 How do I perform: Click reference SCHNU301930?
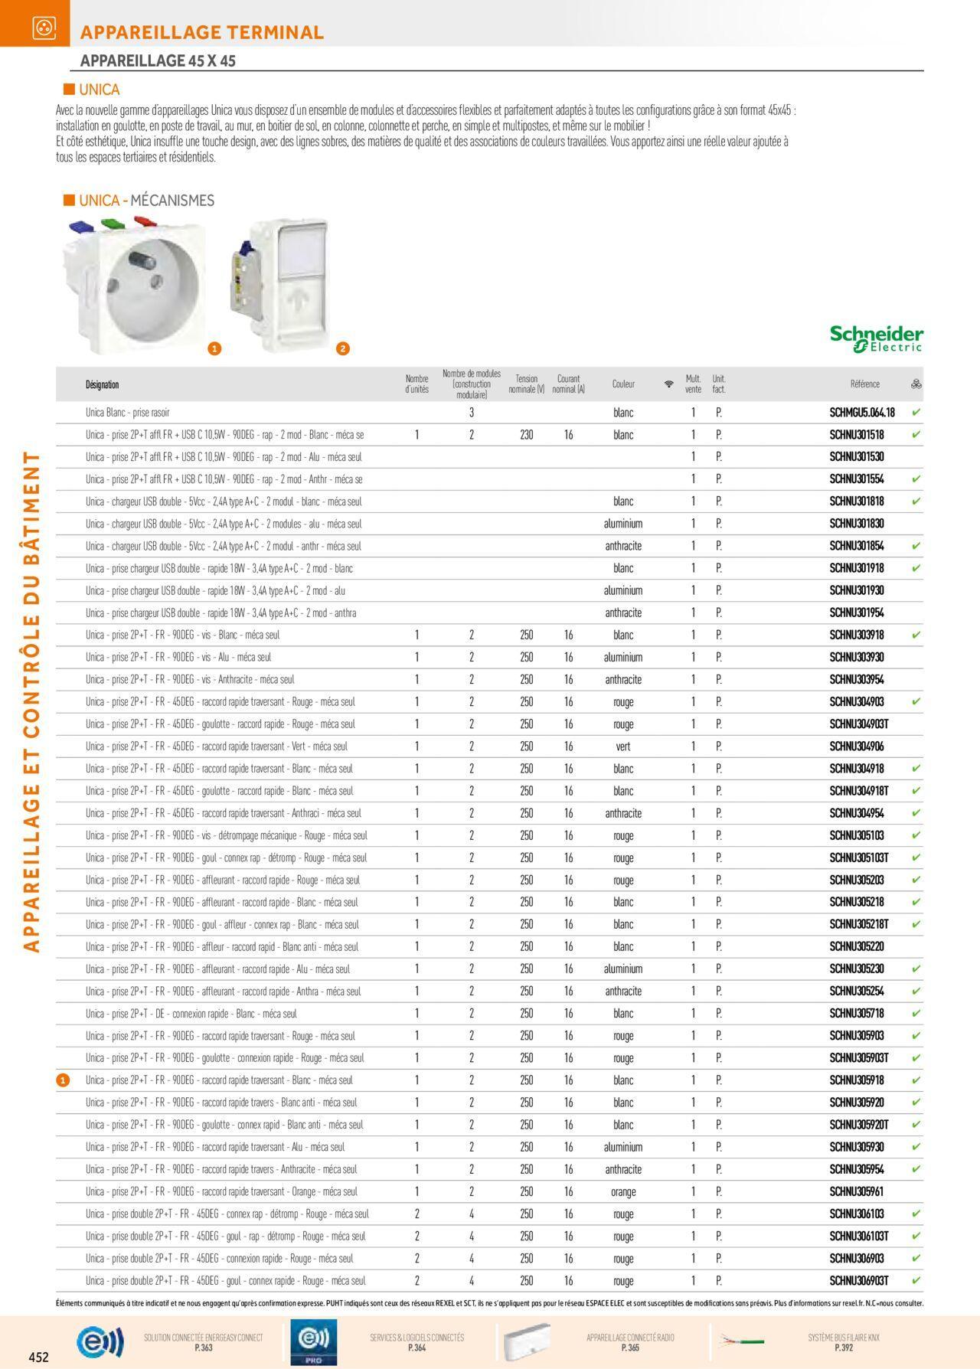(x=857, y=590)
